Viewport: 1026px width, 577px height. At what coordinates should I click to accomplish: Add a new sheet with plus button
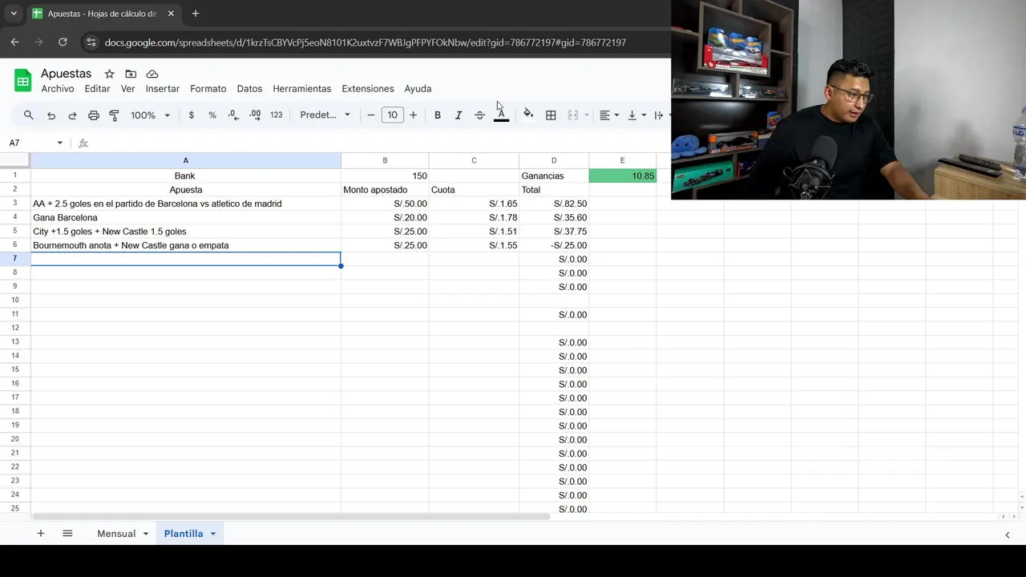click(x=40, y=534)
